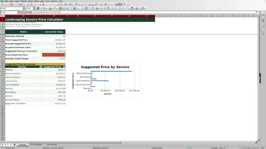The width and height of the screenshot is (266, 149).
Task: Open the Service column filter dropdown
Action: (41, 67)
